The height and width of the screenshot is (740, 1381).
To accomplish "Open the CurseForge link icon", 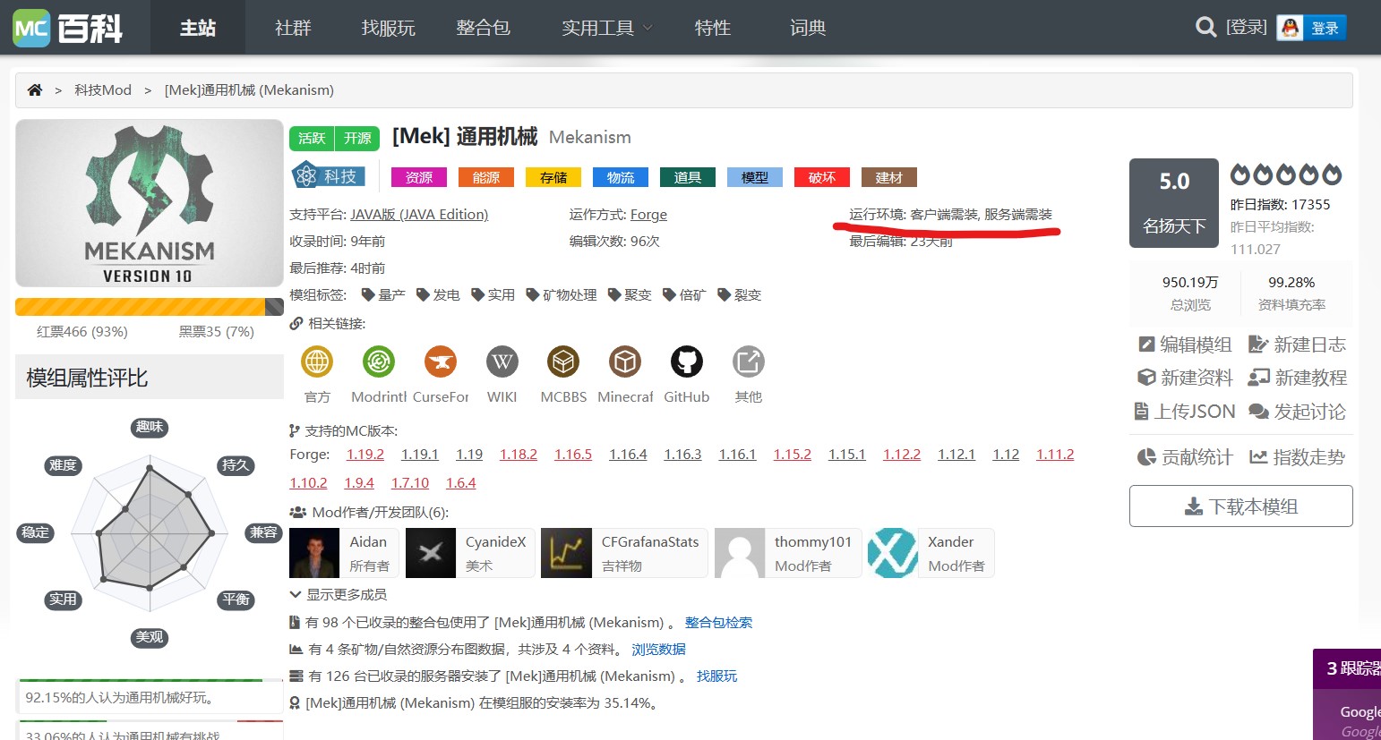I will [x=441, y=361].
